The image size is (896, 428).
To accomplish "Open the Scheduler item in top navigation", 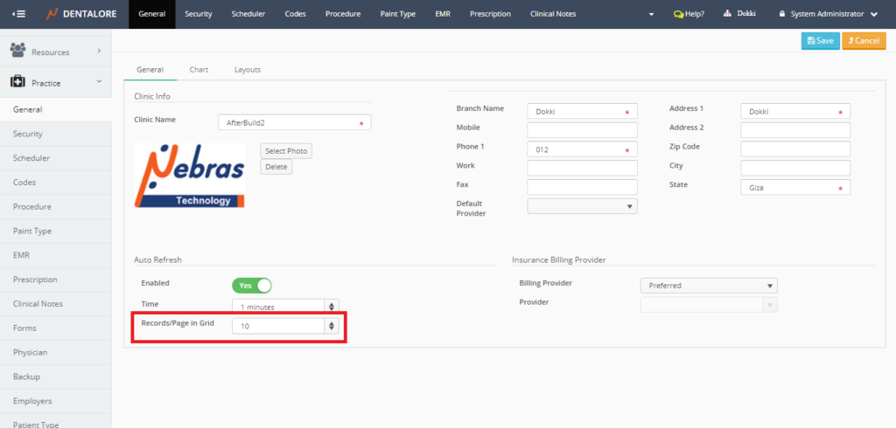I will click(x=248, y=14).
